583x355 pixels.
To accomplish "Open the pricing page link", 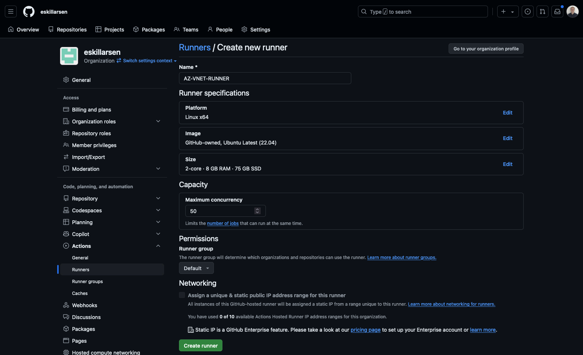I will pos(365,330).
